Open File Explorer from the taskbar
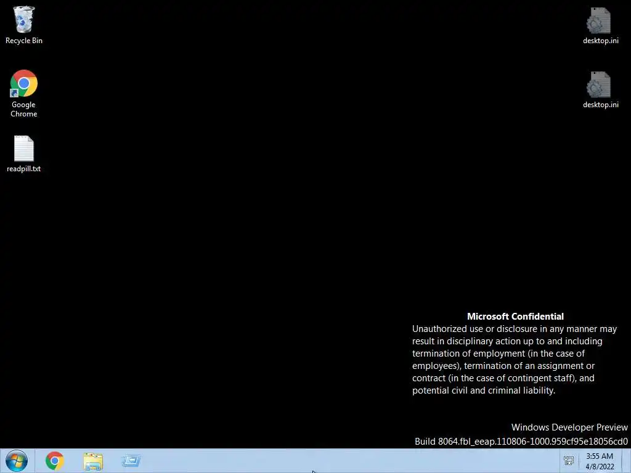The width and height of the screenshot is (631, 473). (x=93, y=461)
